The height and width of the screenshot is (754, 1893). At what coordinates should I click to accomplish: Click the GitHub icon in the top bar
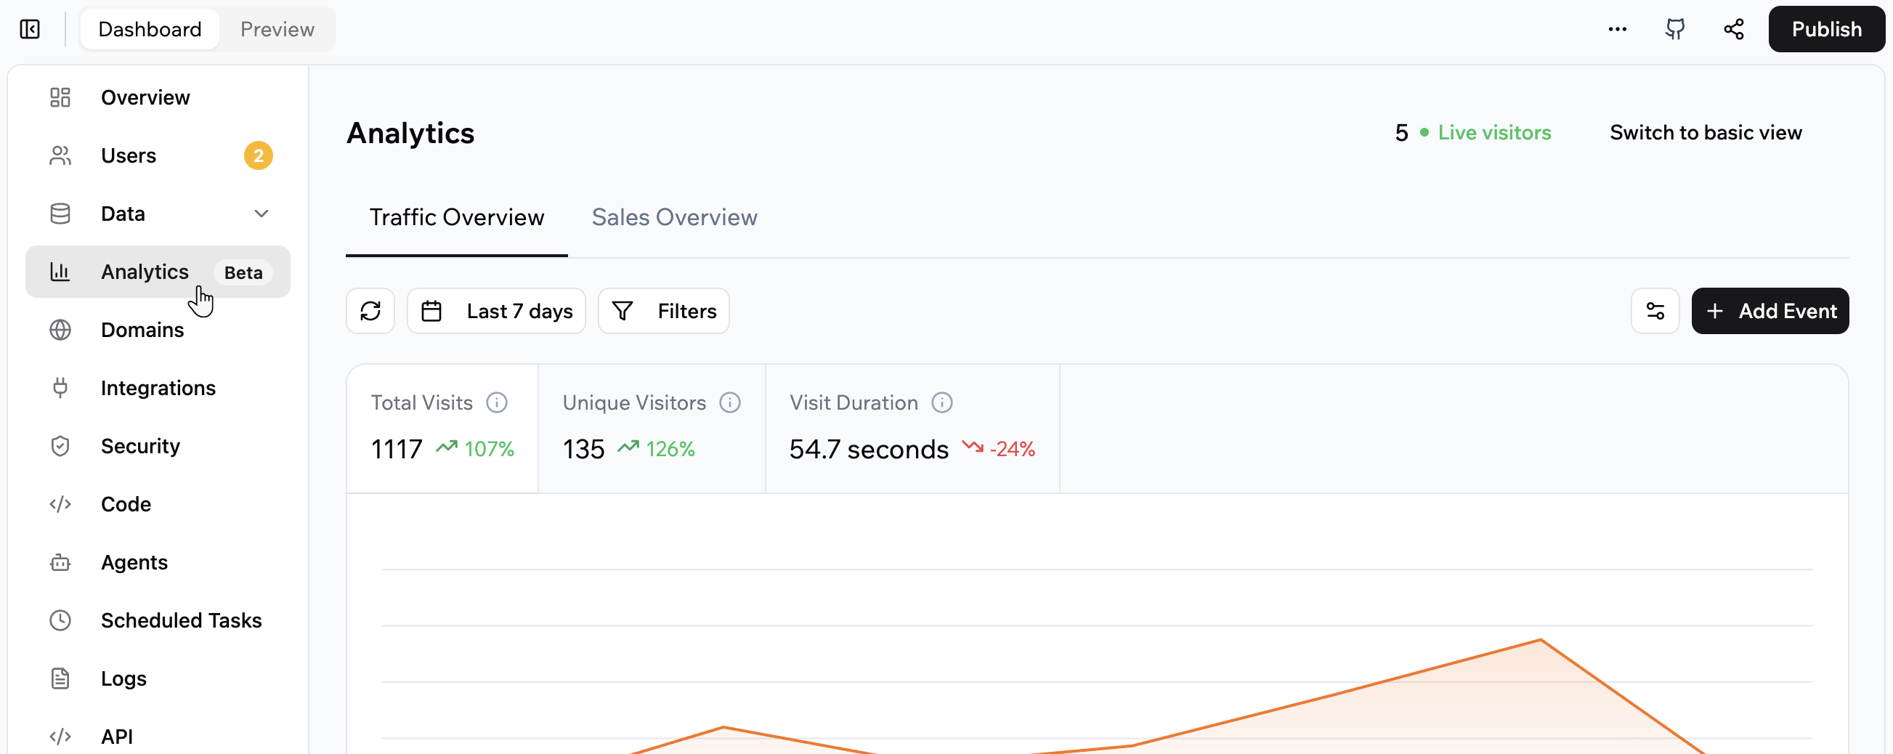(1676, 29)
